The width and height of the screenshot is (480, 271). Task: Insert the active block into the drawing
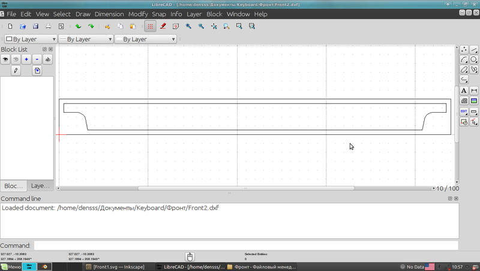(37, 71)
